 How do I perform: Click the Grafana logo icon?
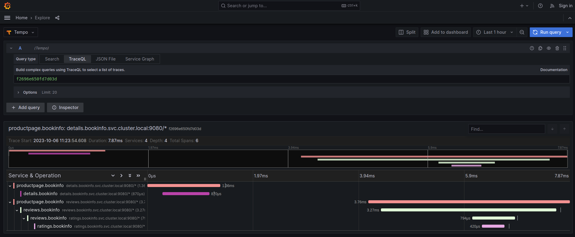point(8,6)
